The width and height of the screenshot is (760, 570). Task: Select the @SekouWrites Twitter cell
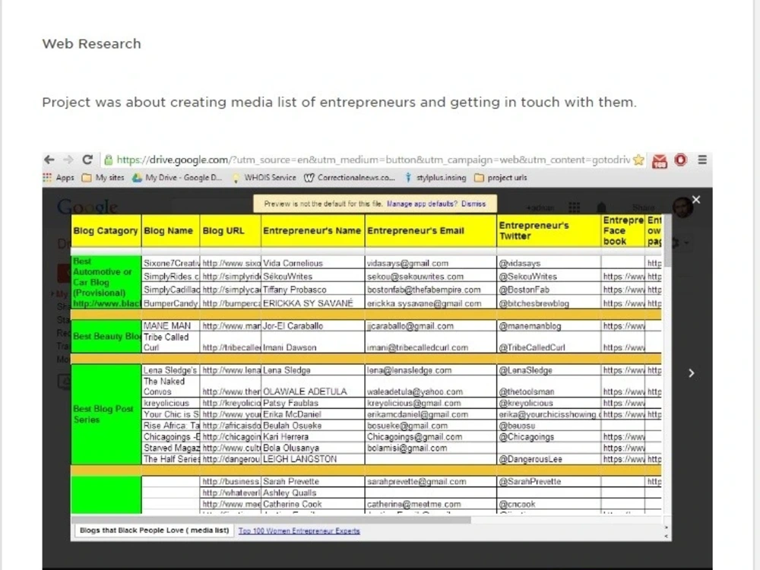click(x=549, y=277)
